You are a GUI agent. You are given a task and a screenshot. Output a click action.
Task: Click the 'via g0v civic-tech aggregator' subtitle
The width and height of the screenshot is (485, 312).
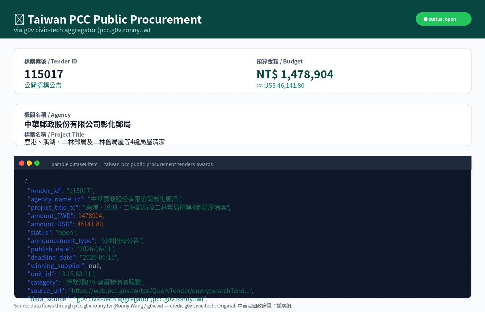pyautogui.click(x=82, y=30)
